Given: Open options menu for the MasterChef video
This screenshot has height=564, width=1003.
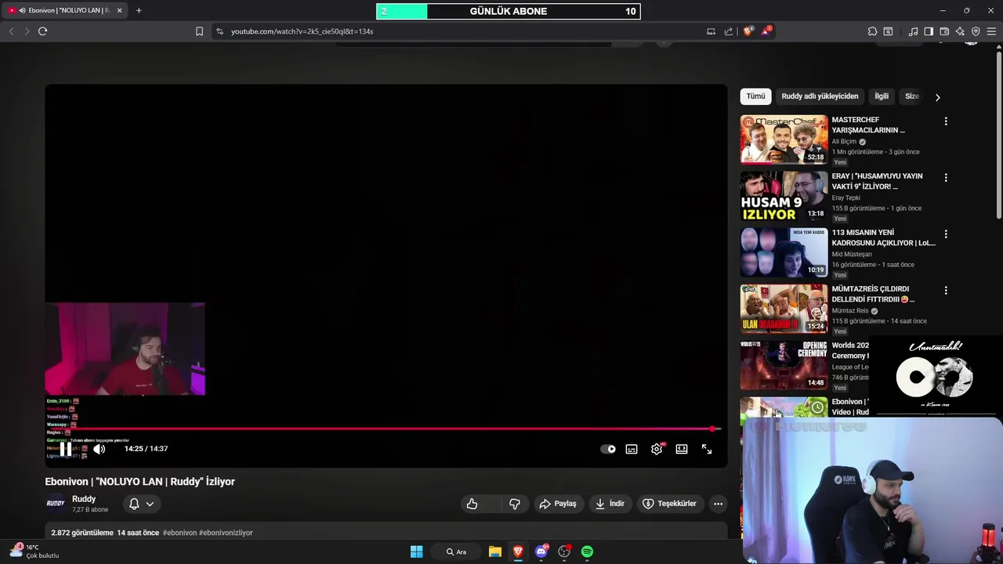Looking at the screenshot, I should [x=946, y=121].
